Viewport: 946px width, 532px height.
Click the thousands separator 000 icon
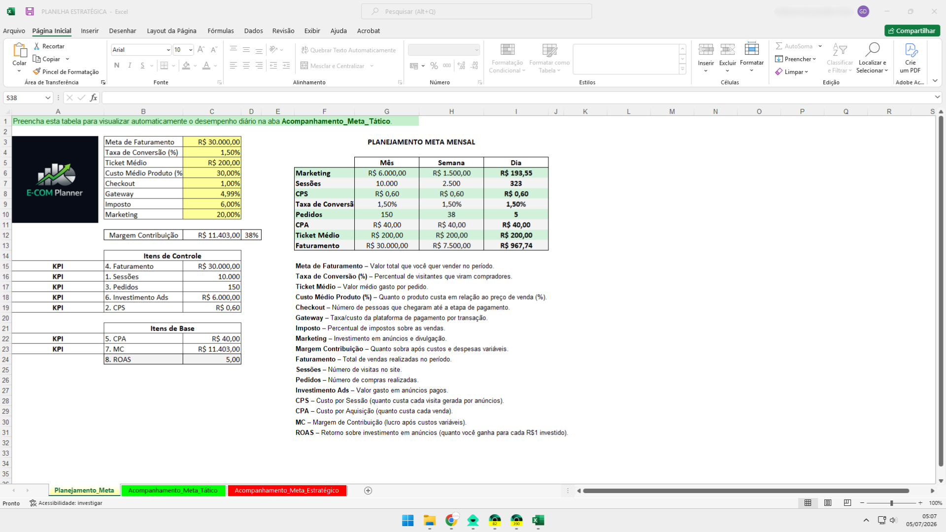tap(447, 66)
